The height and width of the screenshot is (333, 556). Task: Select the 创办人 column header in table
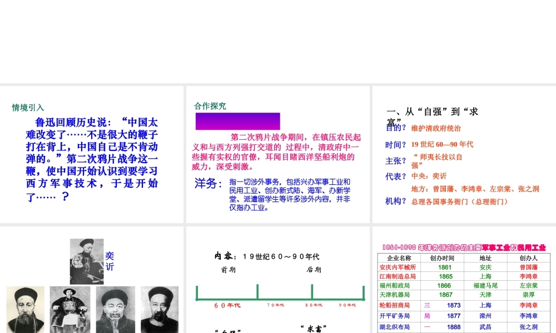pyautogui.click(x=528, y=258)
